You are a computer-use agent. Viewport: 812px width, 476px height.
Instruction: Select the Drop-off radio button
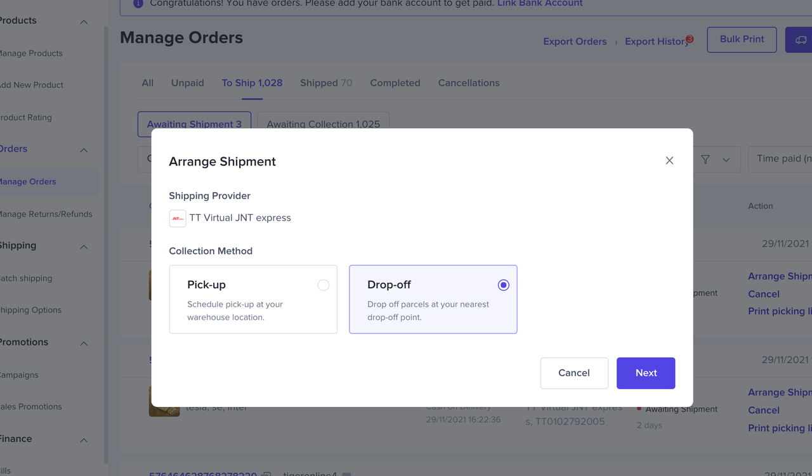[503, 285]
